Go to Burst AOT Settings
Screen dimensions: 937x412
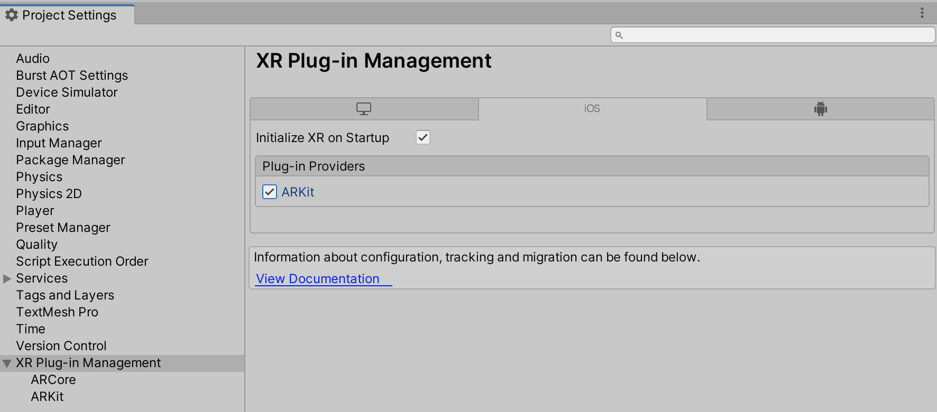[x=72, y=76]
